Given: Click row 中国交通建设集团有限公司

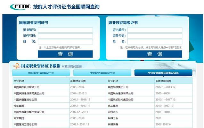Looking at the screenshot, I should coord(29,112).
